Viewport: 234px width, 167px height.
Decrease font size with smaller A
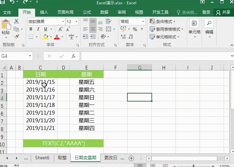click(x=68, y=29)
